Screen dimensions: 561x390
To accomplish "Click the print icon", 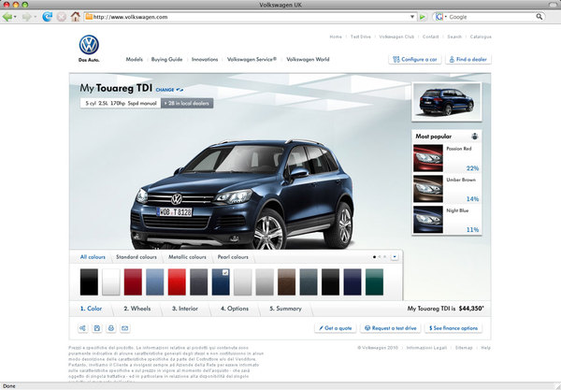I will pos(110,328).
